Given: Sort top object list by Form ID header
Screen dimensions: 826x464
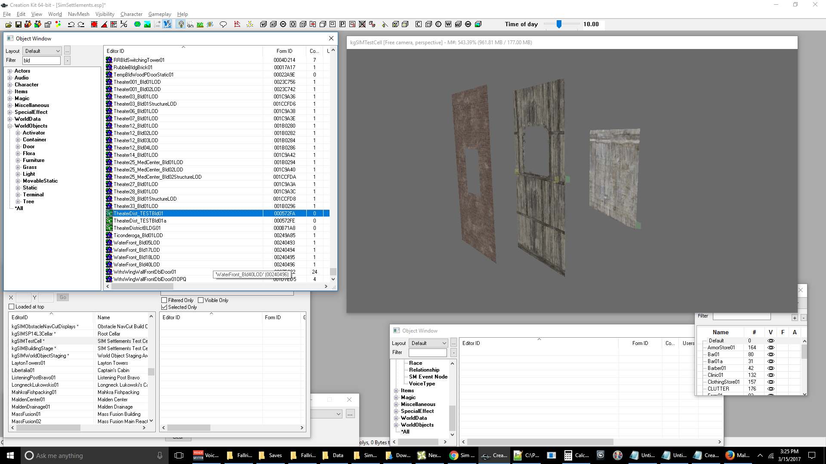Looking at the screenshot, I should (x=284, y=51).
